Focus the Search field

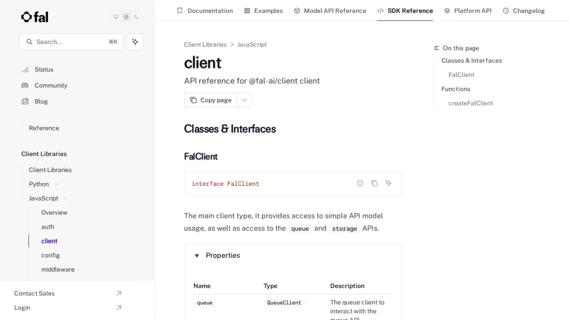pos(71,42)
